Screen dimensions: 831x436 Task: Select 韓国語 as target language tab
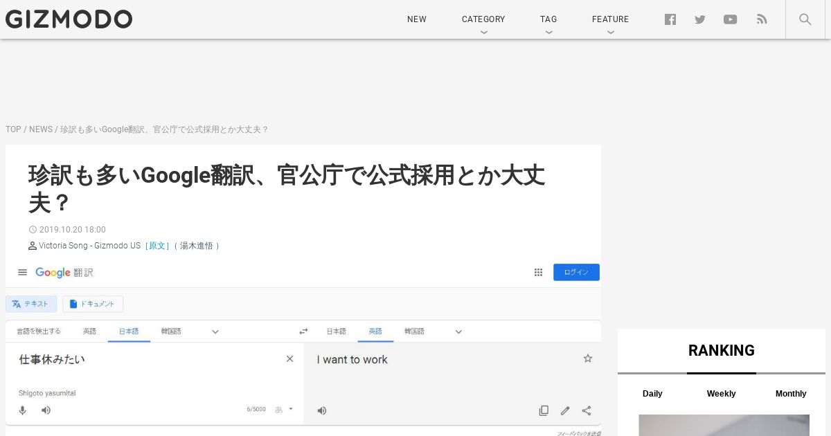click(414, 331)
